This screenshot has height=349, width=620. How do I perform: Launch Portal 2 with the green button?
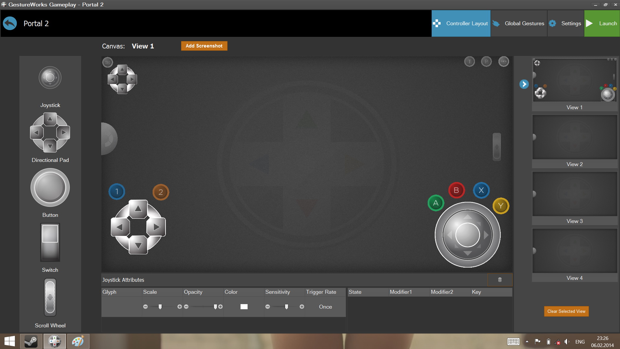[x=602, y=23]
